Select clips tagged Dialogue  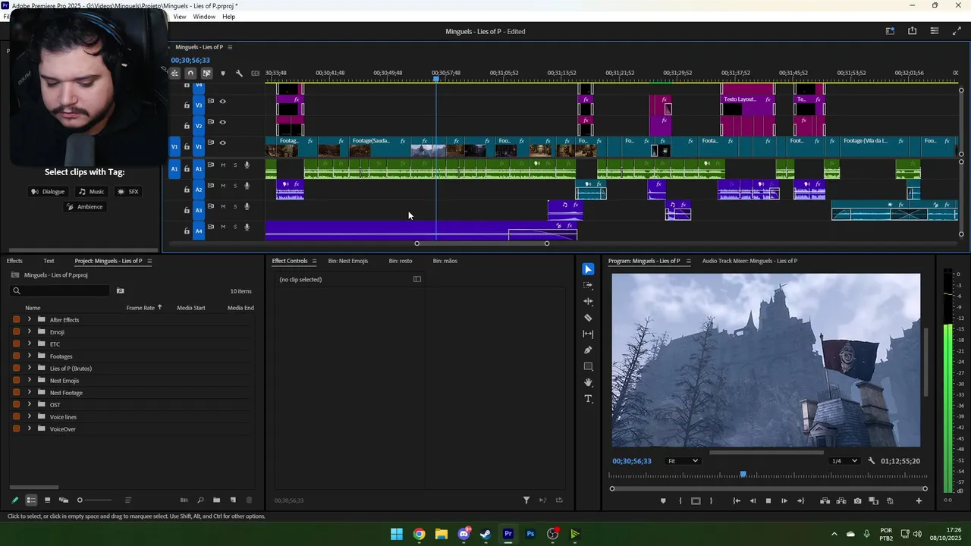(x=48, y=192)
